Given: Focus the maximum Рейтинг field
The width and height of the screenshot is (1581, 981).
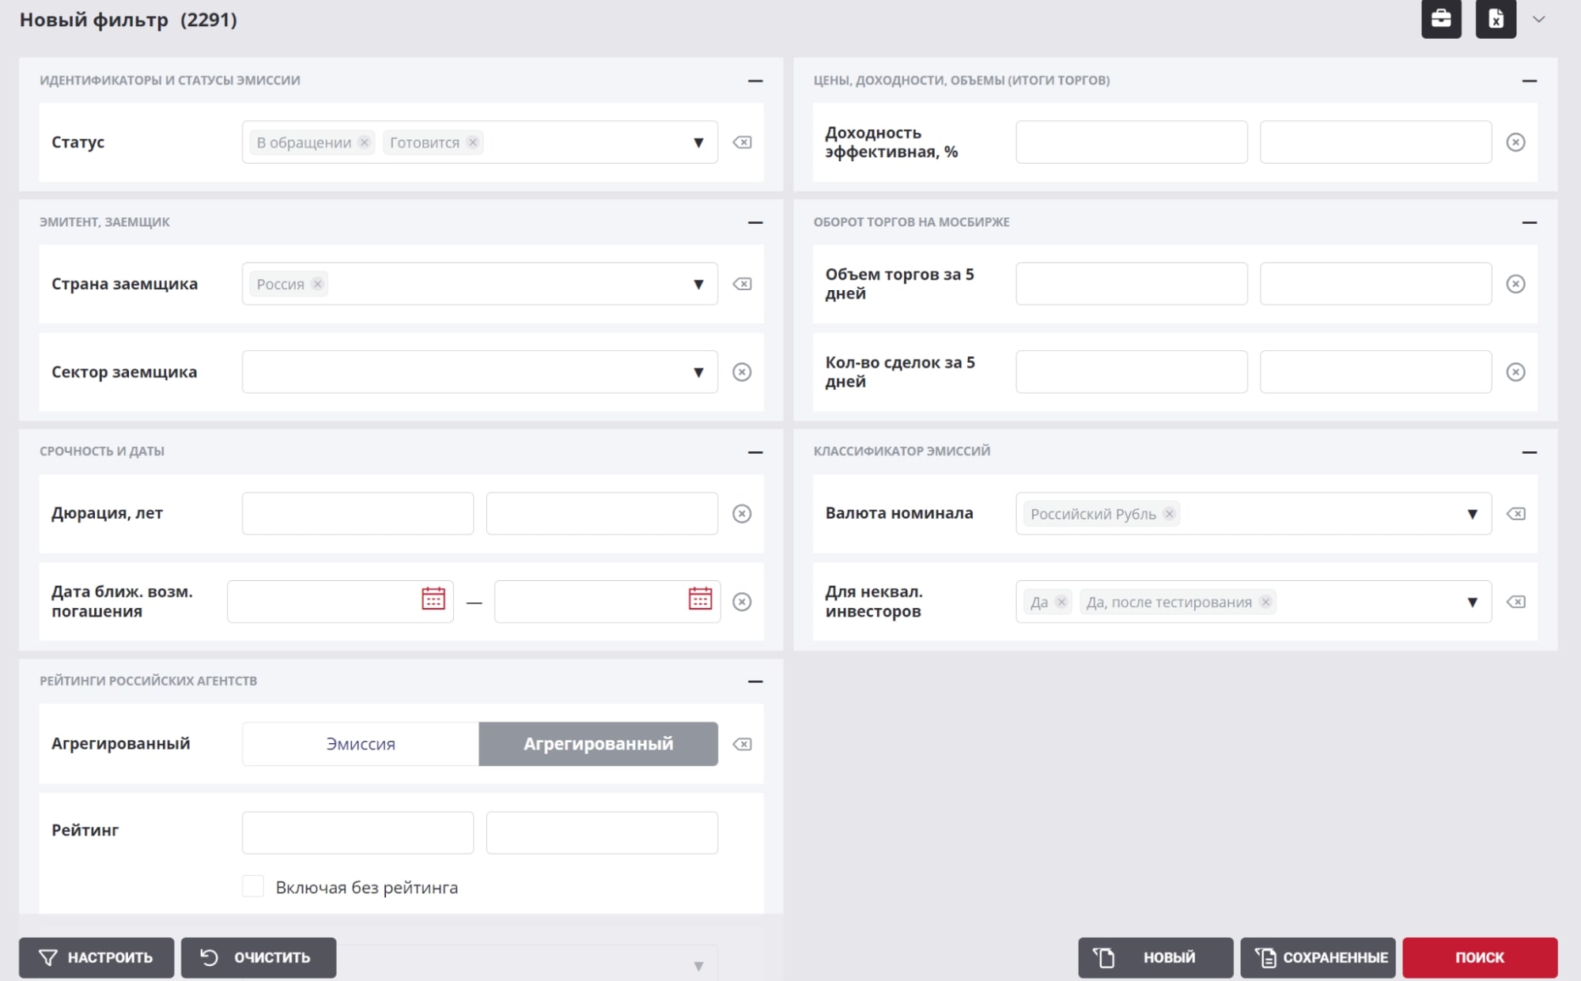Looking at the screenshot, I should [602, 832].
